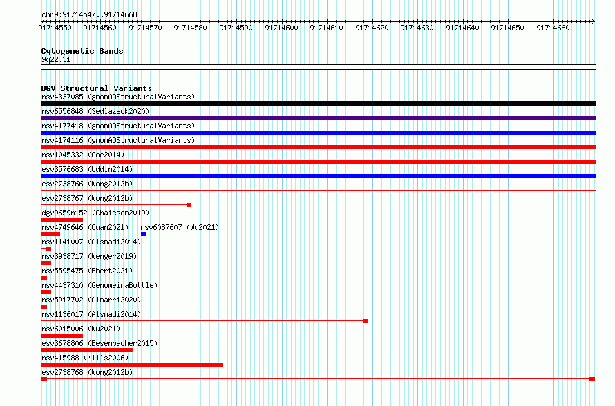615x406 pixels.
Task: Click ruler position 91714610
Action: coord(327,28)
